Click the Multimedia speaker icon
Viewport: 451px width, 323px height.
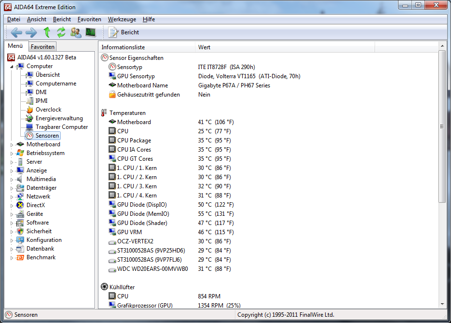pyautogui.click(x=20, y=179)
